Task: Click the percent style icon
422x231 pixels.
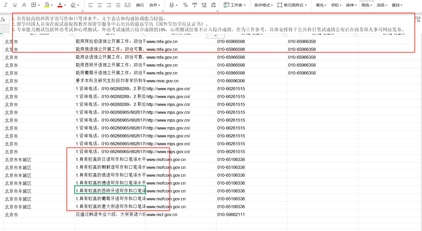Action: click(x=186, y=5)
